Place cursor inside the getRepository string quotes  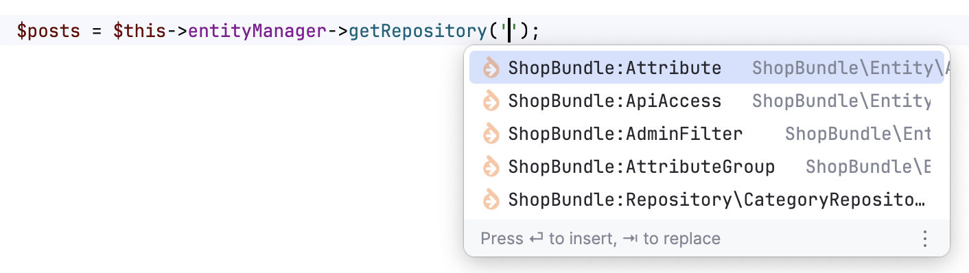[509, 32]
